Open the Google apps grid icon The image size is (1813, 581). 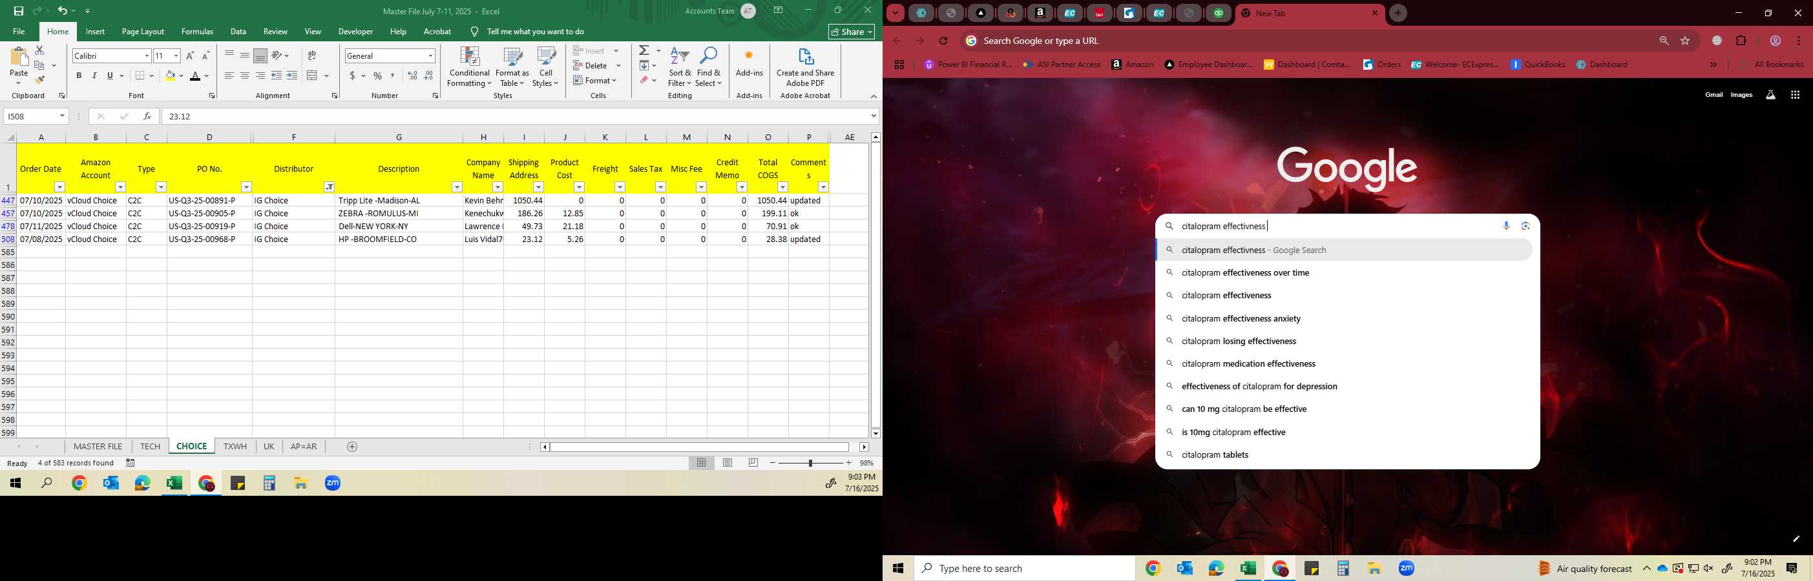[1795, 95]
